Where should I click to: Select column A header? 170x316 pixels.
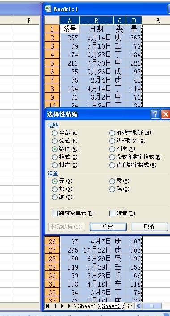click(x=70, y=21)
